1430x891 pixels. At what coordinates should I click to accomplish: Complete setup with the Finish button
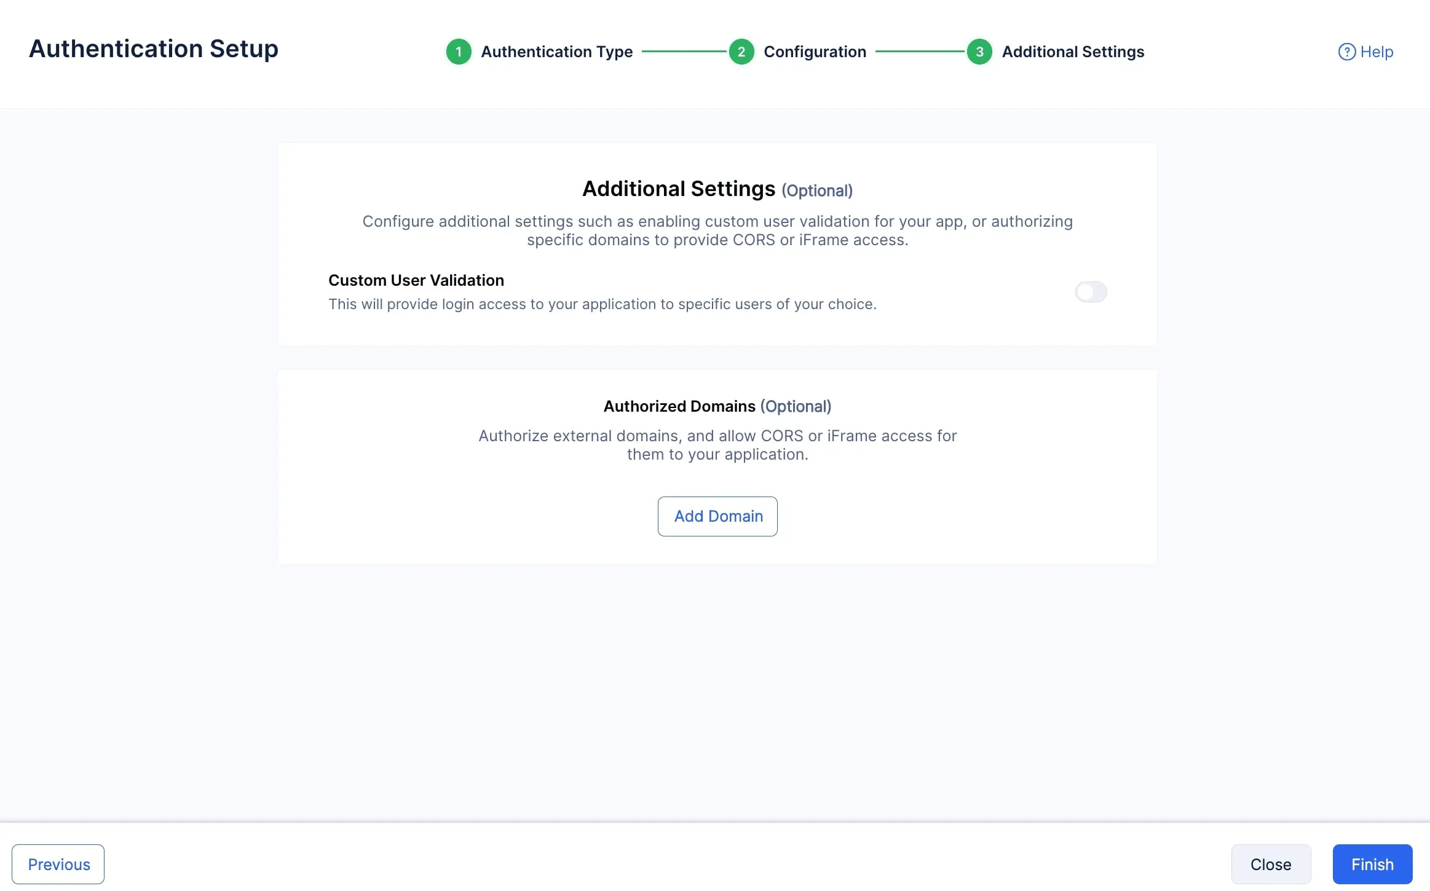pos(1372,864)
